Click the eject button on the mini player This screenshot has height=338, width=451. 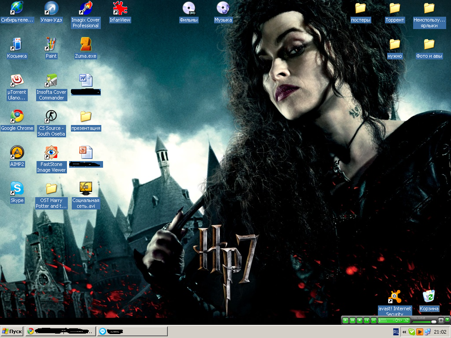tap(441, 320)
